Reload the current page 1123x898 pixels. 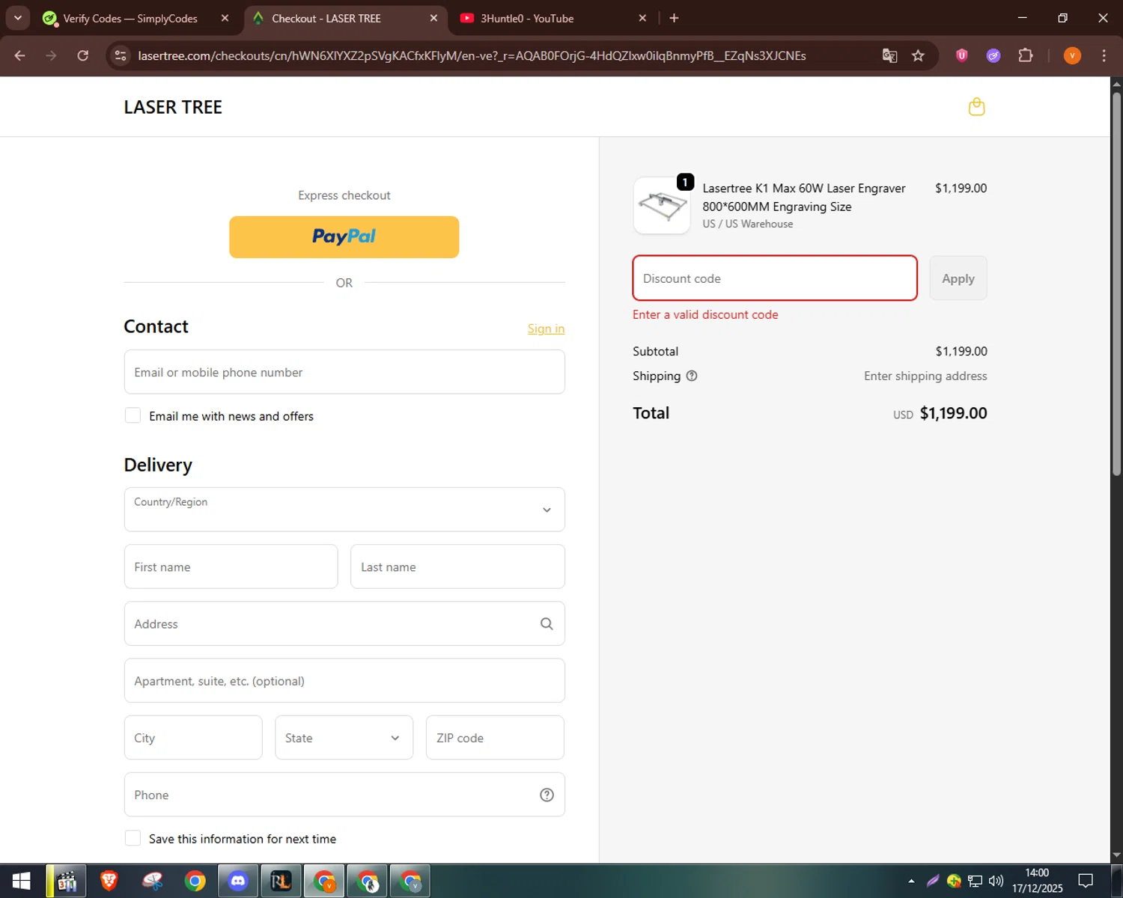[x=83, y=55]
